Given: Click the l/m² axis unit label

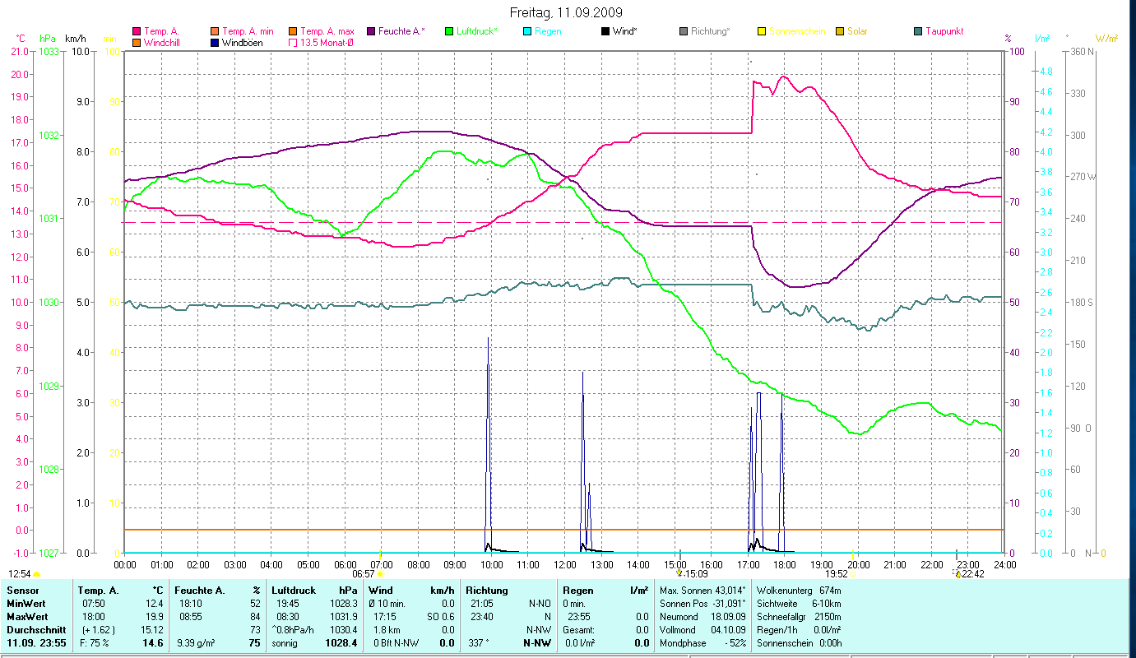Looking at the screenshot, I should pos(1042,39).
